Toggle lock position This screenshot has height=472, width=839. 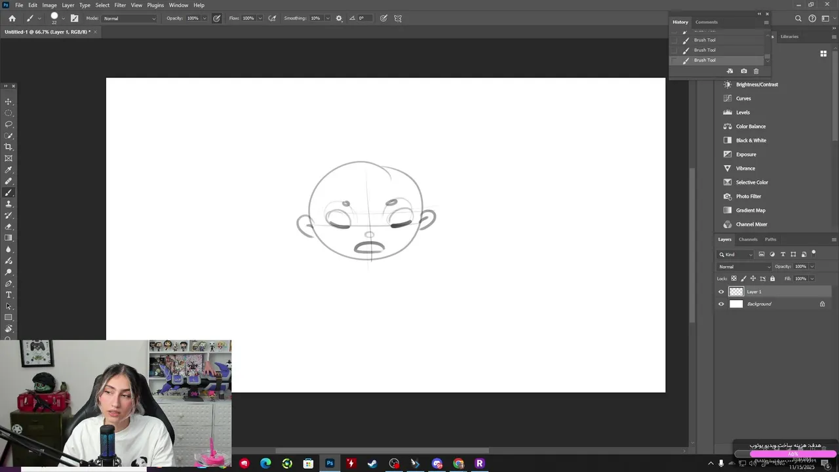click(x=754, y=279)
